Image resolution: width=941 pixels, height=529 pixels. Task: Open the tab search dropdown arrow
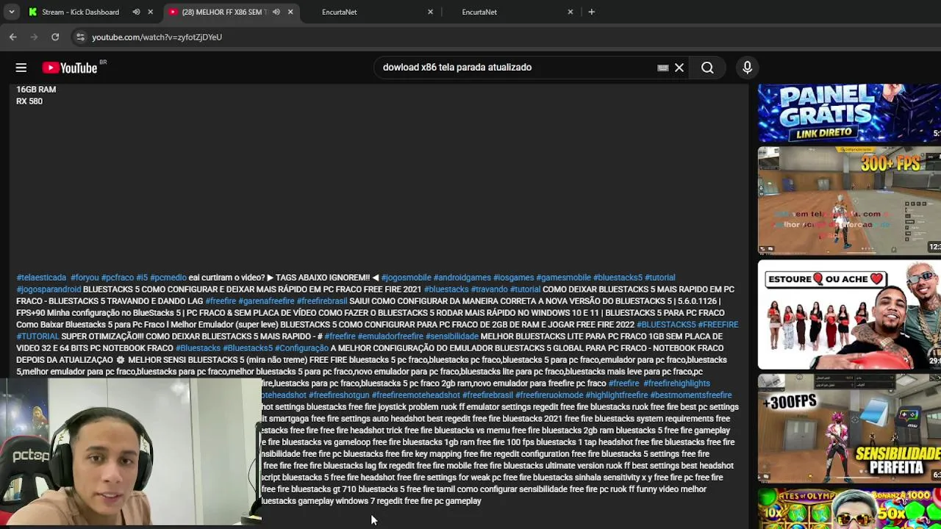pyautogui.click(x=11, y=12)
